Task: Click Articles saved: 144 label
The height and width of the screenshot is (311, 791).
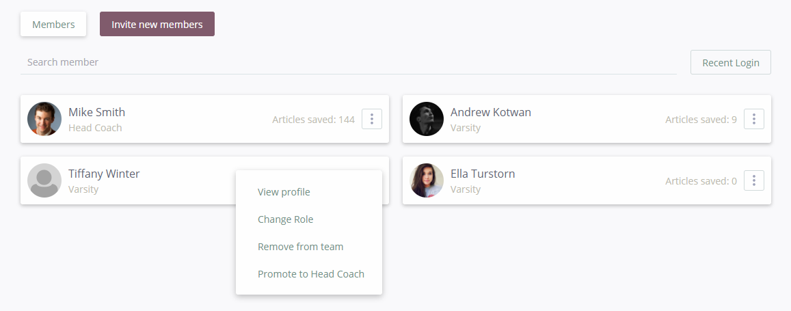Action: click(313, 120)
